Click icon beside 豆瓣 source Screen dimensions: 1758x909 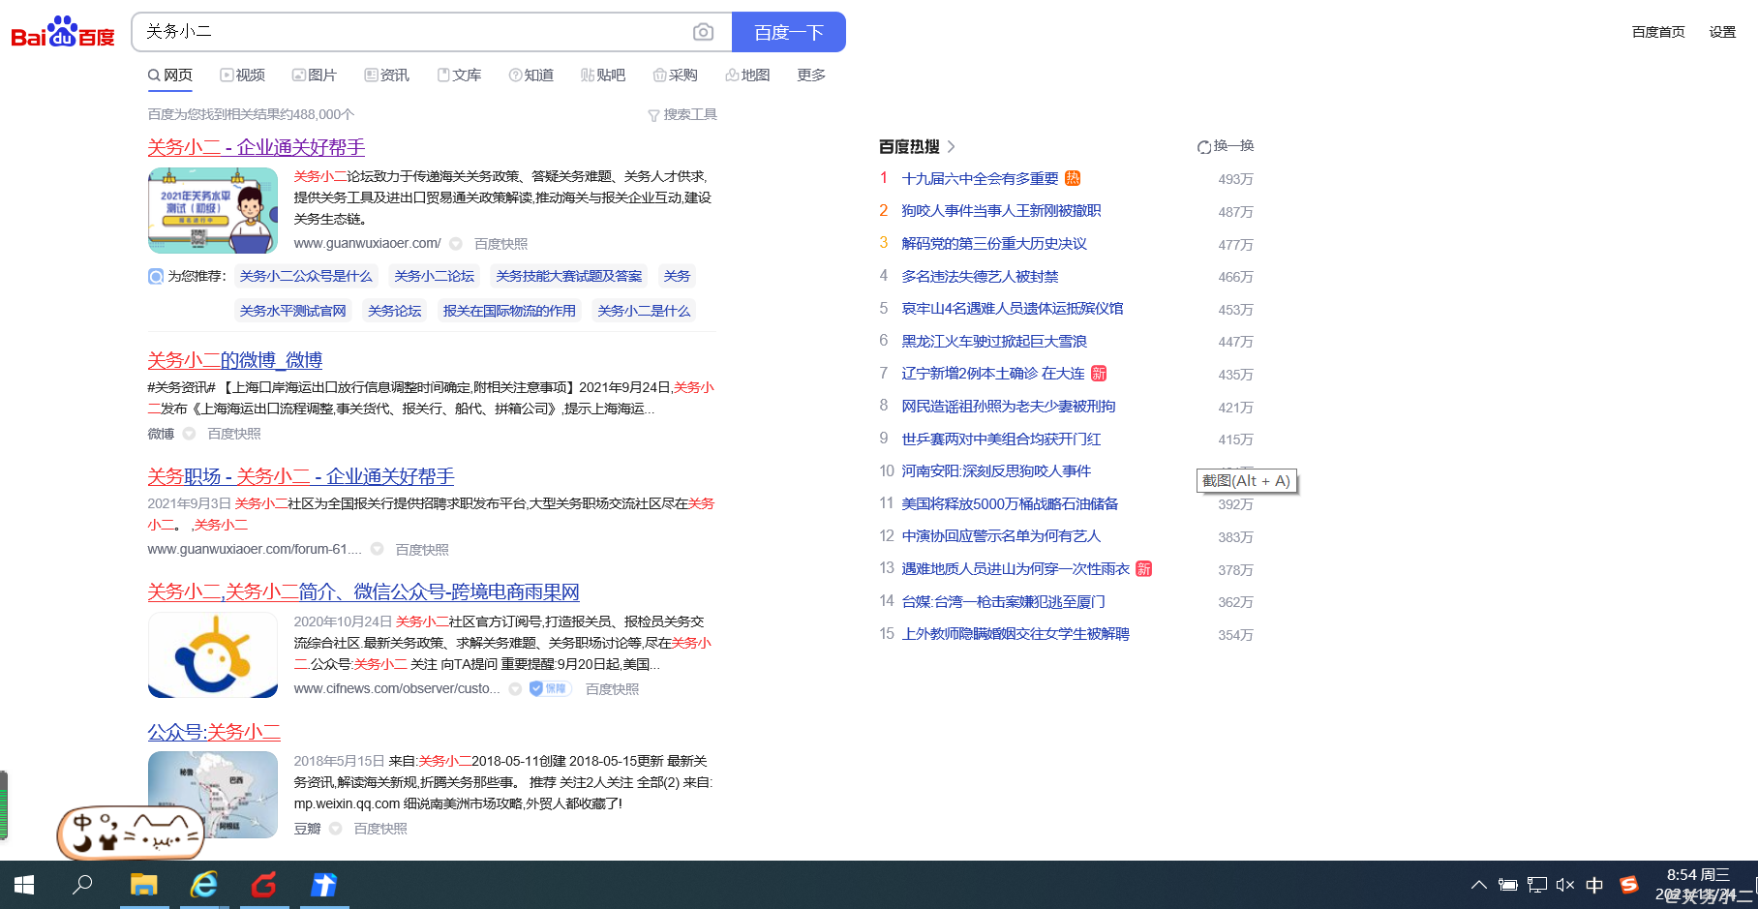(x=336, y=829)
